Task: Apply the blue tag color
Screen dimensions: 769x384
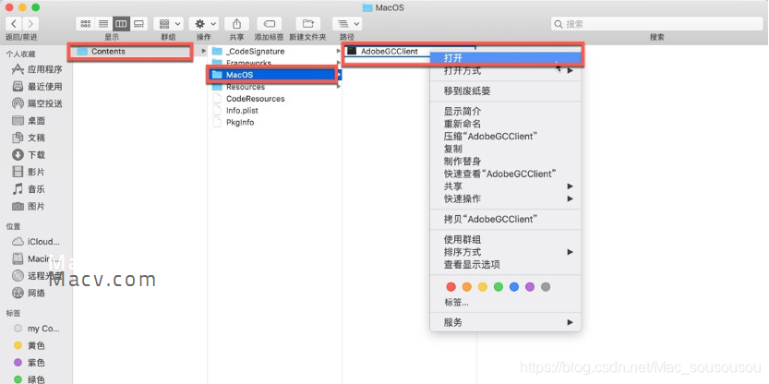Action: 514,287
